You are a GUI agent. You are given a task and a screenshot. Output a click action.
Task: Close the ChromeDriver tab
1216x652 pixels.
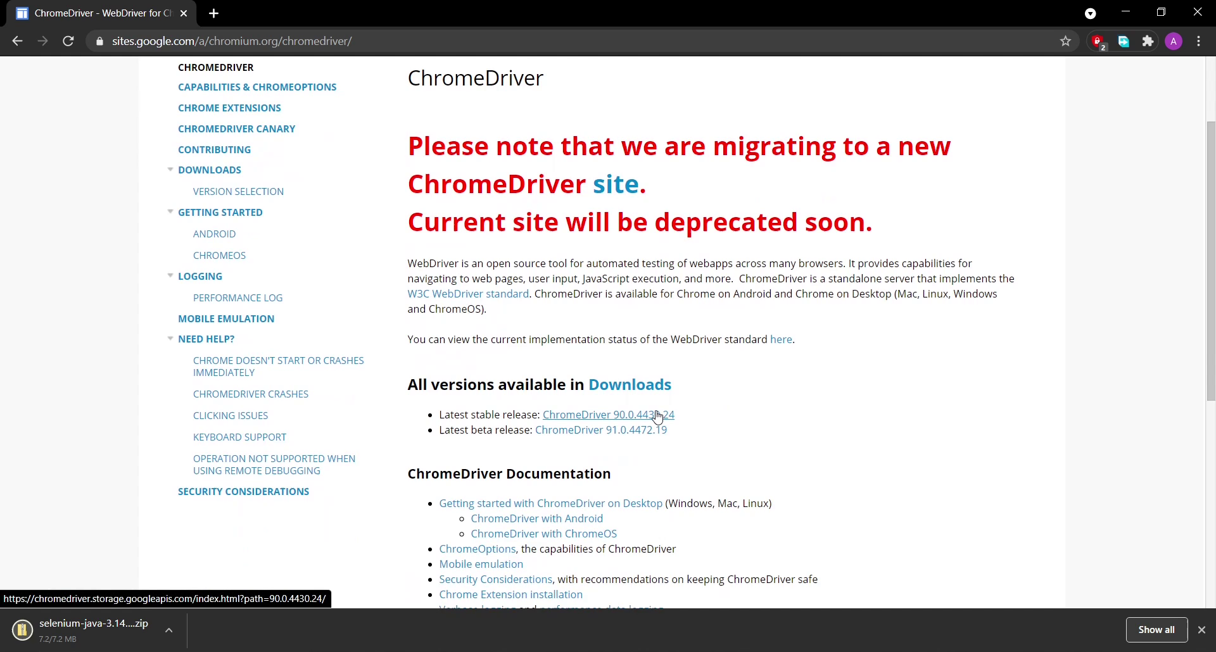click(x=184, y=13)
